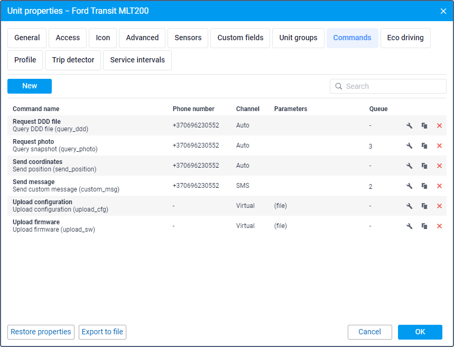Remove the Upload firmware command
Image resolution: width=454 pixels, height=347 pixels.
pyautogui.click(x=439, y=226)
